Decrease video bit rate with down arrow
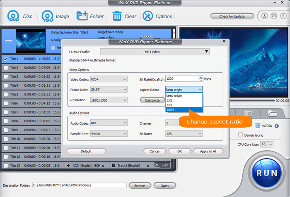 [x=201, y=80]
